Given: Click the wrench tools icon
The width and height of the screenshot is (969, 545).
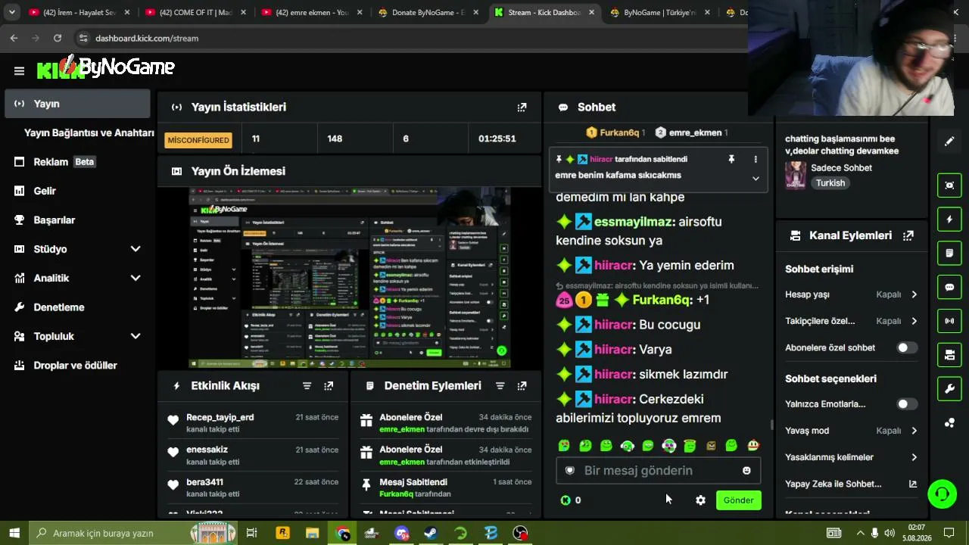Looking at the screenshot, I should pos(949,389).
